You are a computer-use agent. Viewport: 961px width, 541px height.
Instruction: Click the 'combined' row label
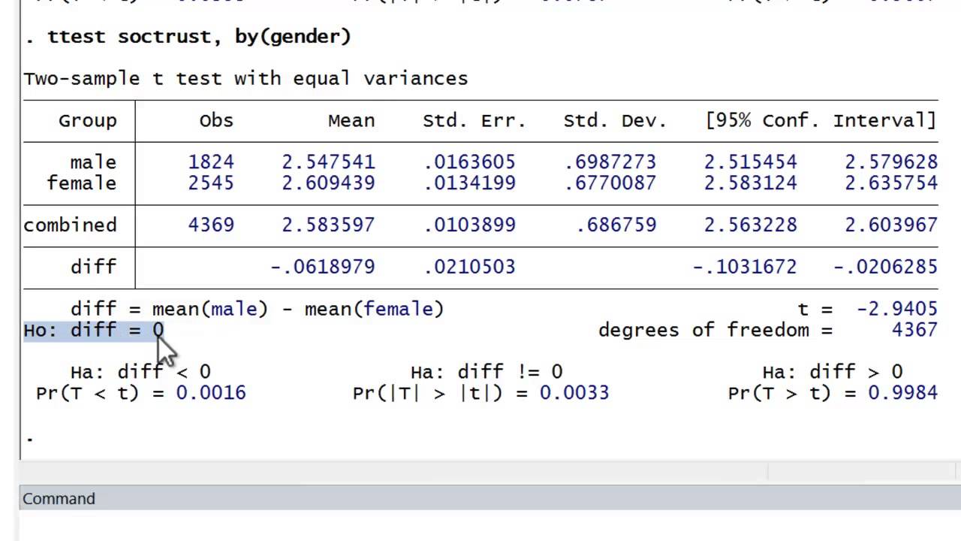point(70,225)
